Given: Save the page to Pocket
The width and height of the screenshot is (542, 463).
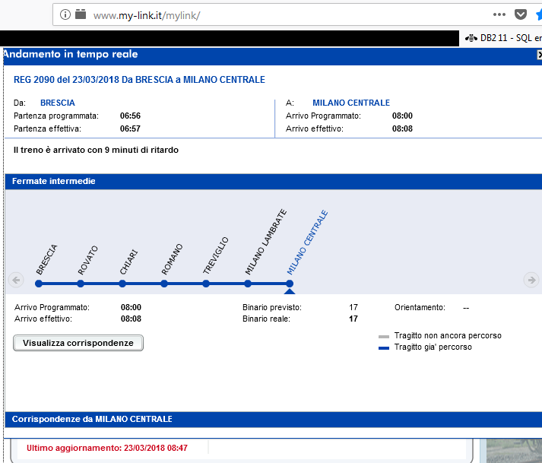Looking at the screenshot, I should pos(521,14).
